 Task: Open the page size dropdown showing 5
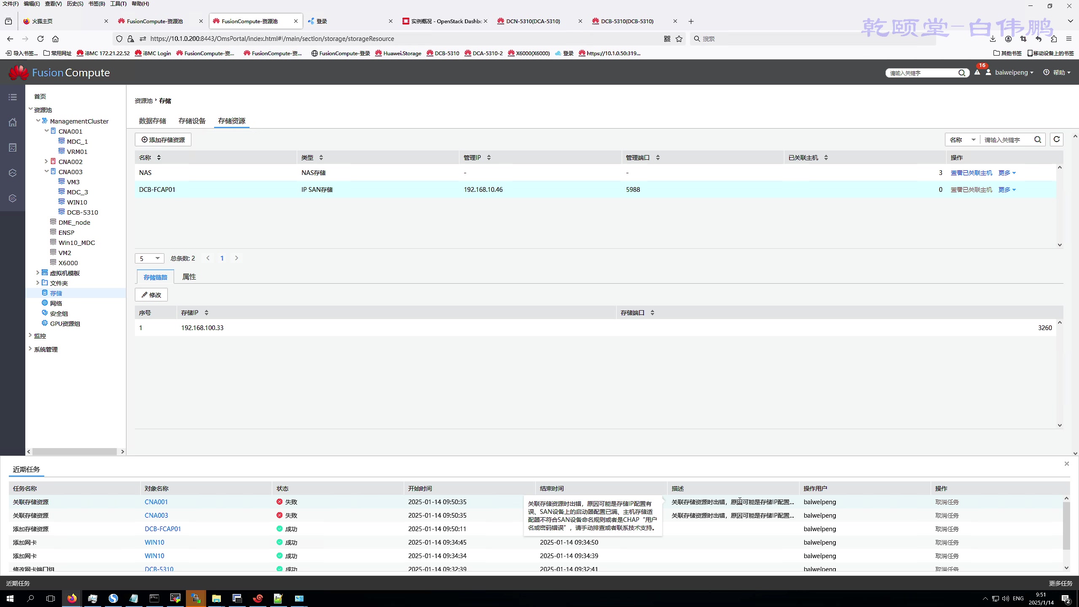(150, 258)
